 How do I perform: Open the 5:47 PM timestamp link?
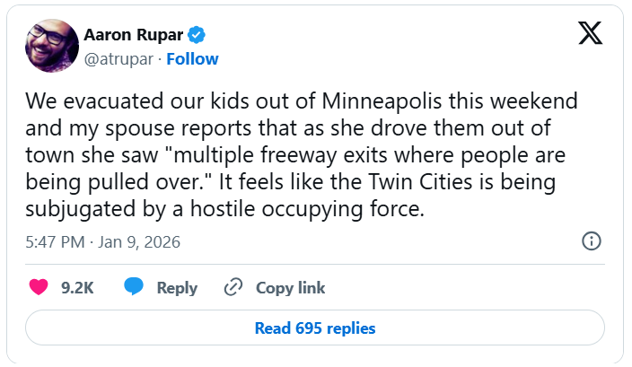[55, 242]
